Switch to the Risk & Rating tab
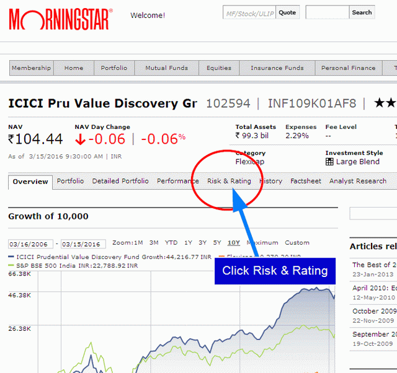 229,181
